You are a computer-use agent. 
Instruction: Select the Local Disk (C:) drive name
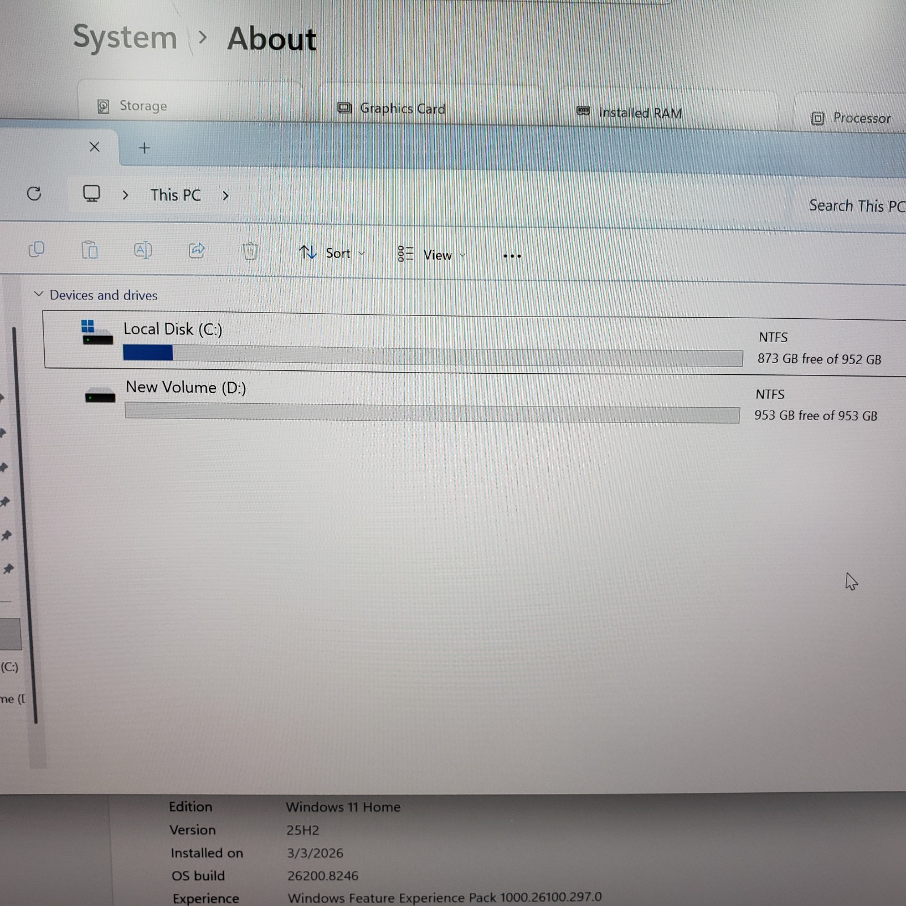point(173,329)
